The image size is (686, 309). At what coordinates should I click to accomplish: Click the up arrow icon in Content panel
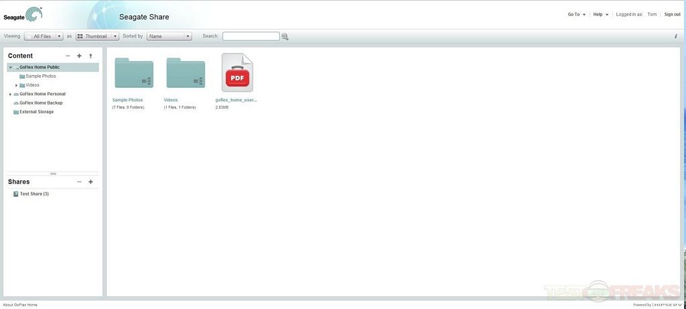(x=90, y=56)
